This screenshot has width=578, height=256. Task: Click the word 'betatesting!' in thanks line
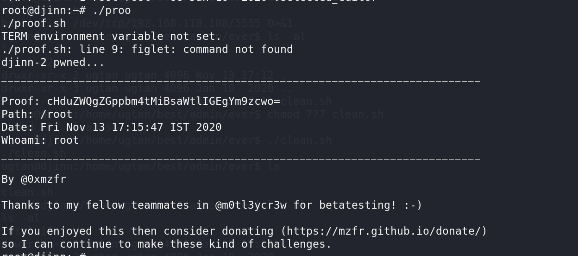click(x=358, y=205)
